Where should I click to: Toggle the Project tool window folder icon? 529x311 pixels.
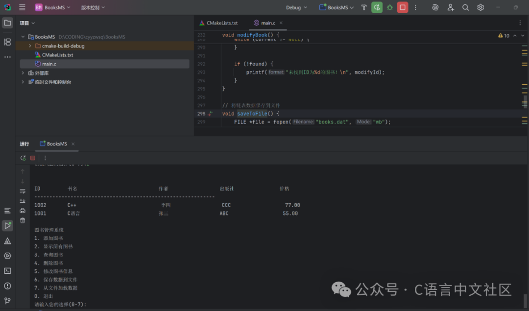(x=7, y=23)
